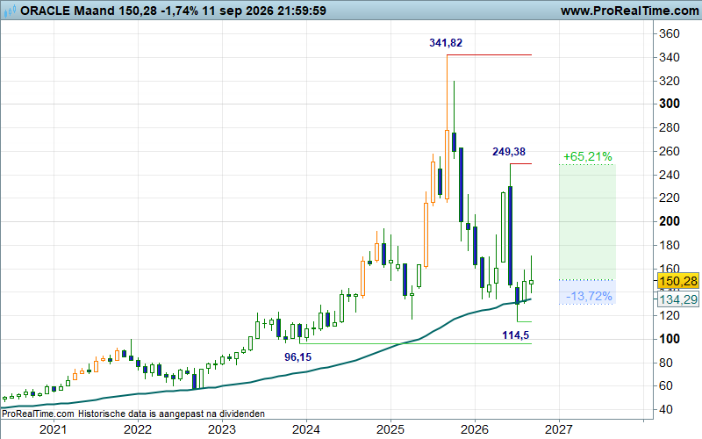Screen dimensions: 702x439
Task: Click the 249,38 high price label
Action: pos(509,152)
